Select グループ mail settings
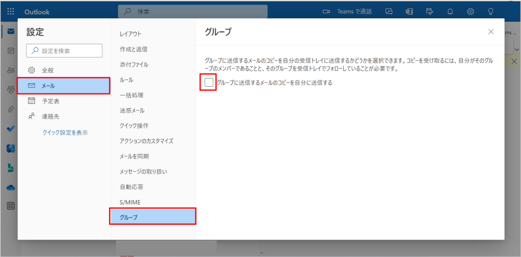521x257 pixels. pyautogui.click(x=153, y=217)
